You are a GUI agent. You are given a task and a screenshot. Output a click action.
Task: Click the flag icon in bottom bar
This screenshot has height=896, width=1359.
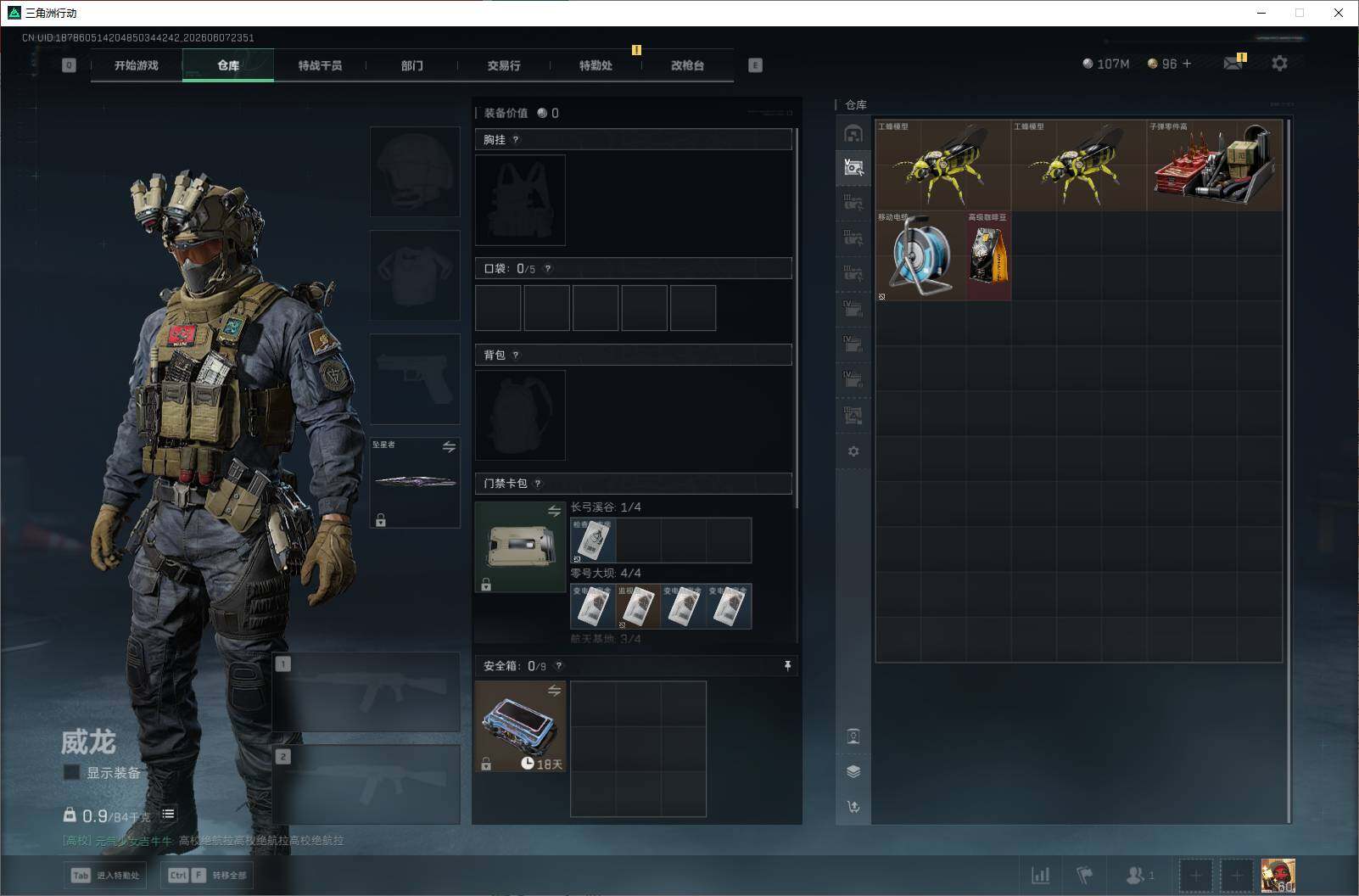[1085, 875]
